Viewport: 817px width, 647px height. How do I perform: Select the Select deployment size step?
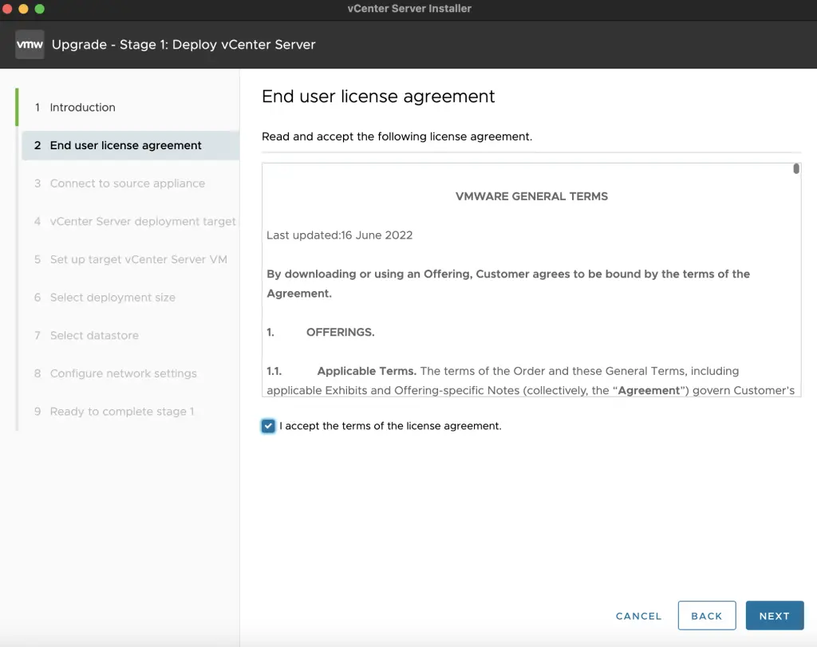click(x=112, y=297)
